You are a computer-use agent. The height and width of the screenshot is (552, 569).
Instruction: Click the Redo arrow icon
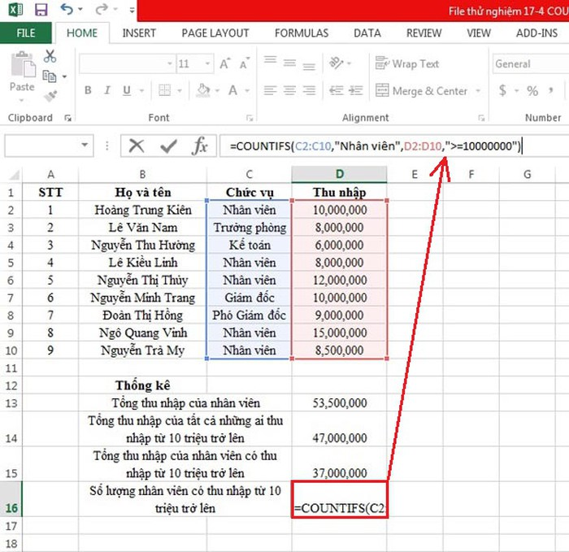point(101,10)
